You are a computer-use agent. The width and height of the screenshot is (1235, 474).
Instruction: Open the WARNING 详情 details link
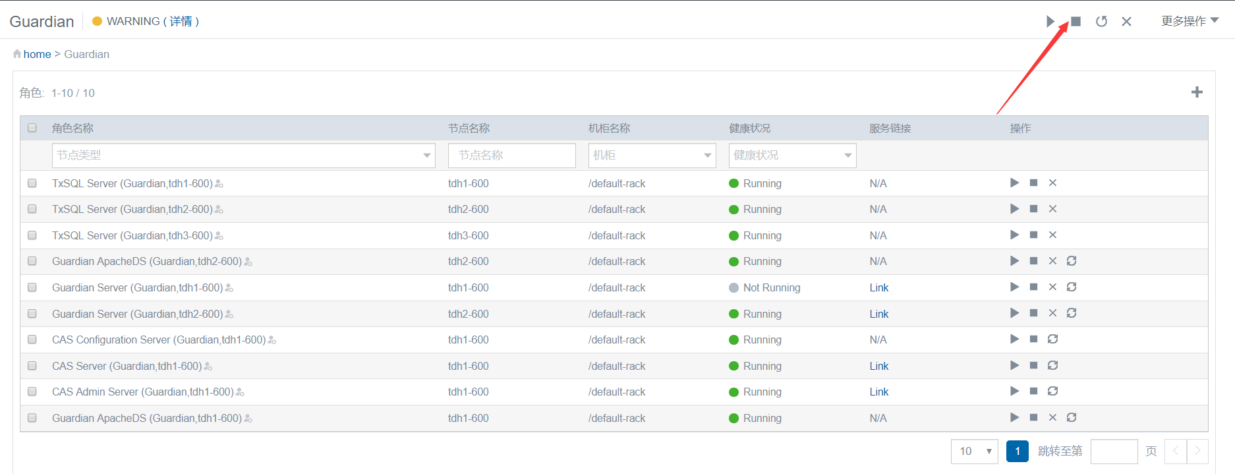[181, 21]
